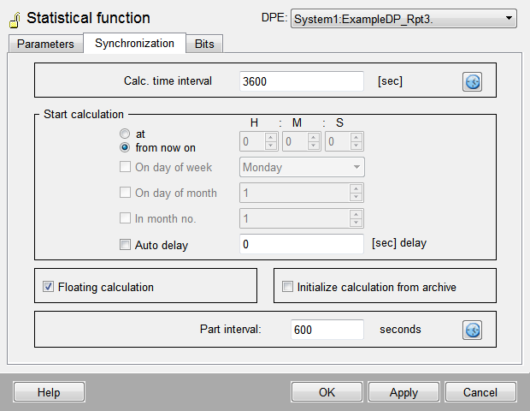
Task: Open Help for this dialog
Action: (49, 392)
